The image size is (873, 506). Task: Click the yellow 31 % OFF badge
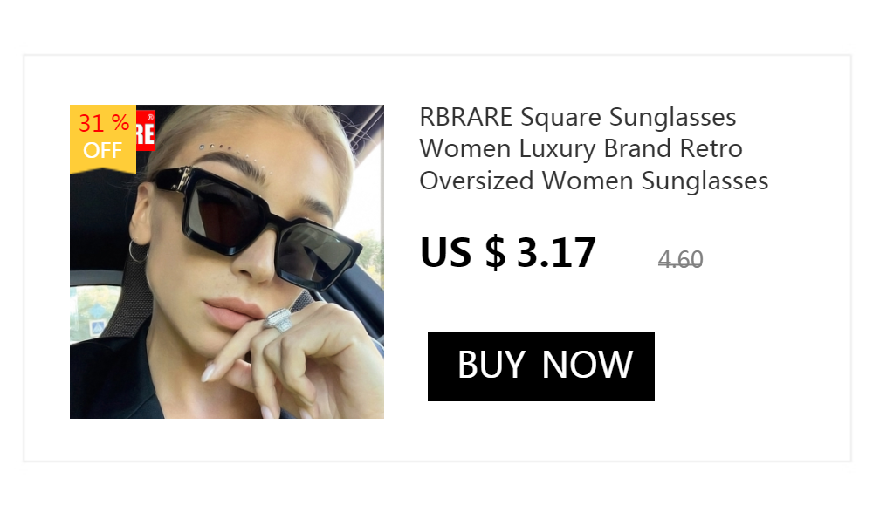102,139
